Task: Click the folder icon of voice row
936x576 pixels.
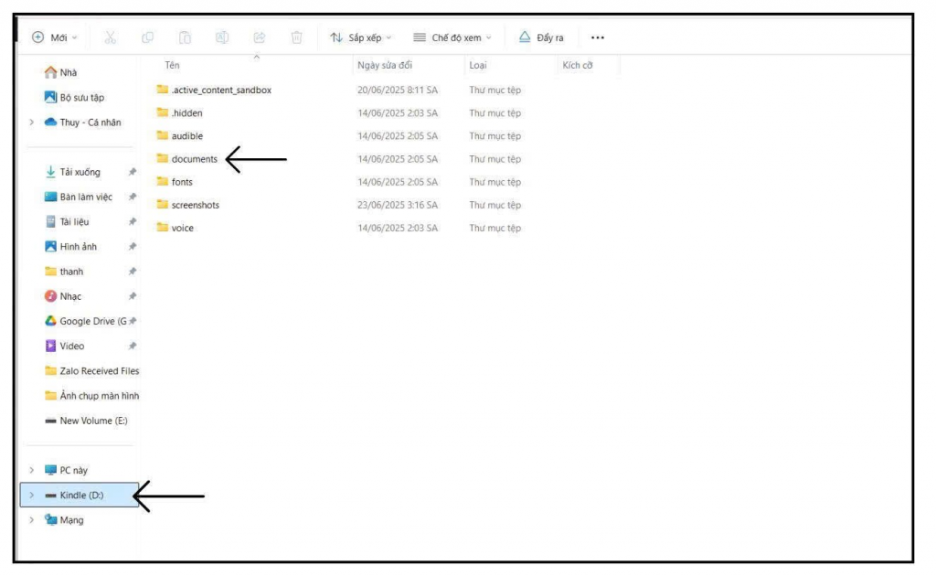Action: 163,228
